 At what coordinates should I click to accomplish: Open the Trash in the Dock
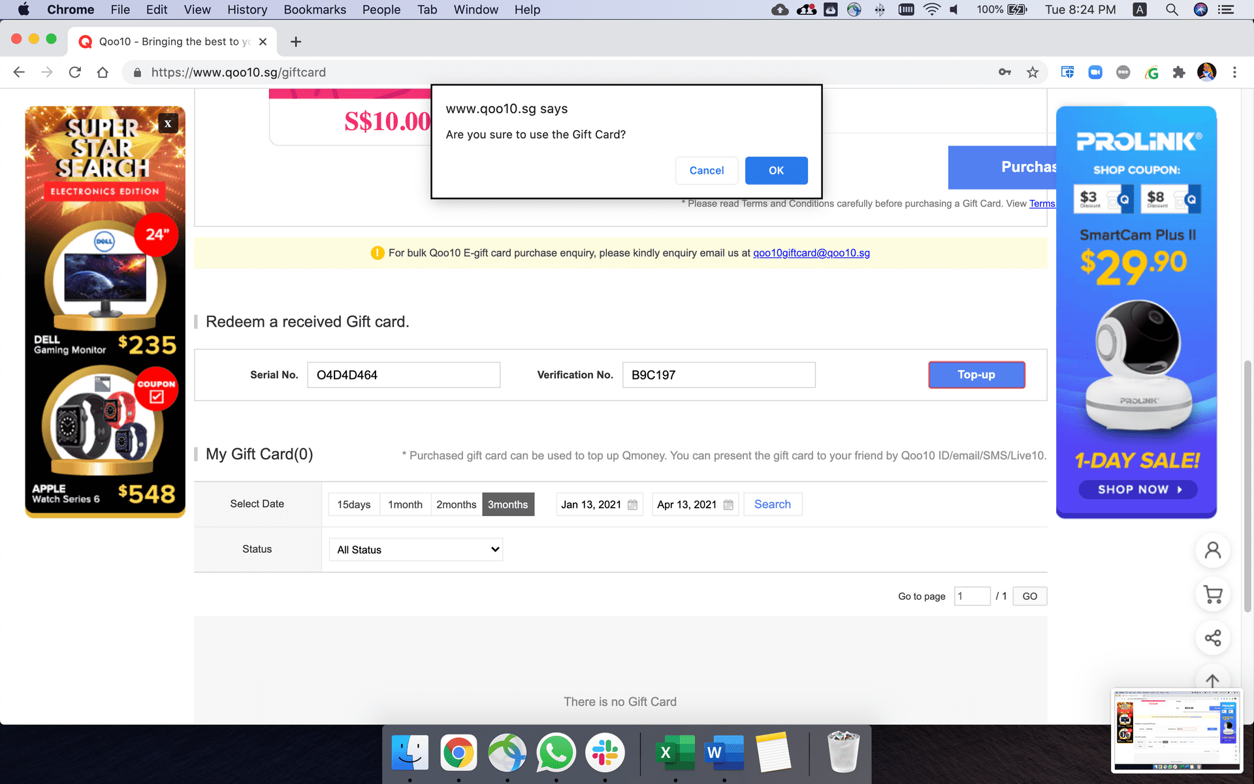(843, 753)
